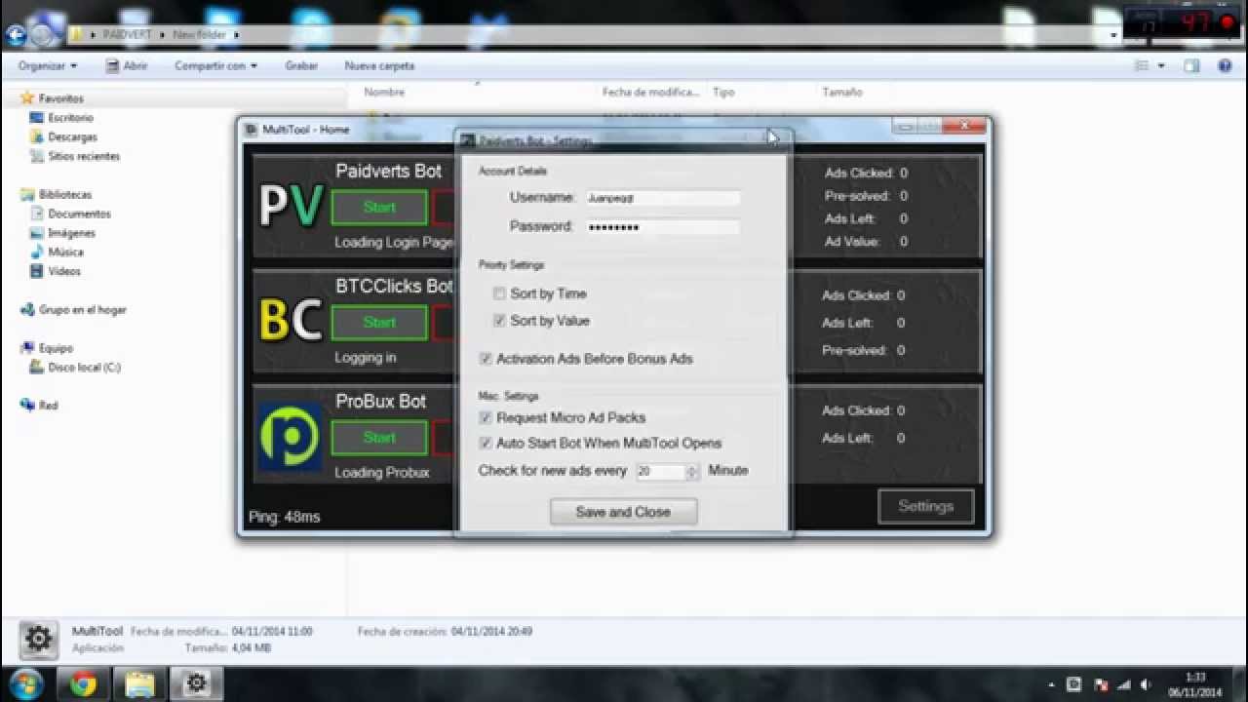This screenshot has width=1248, height=702.
Task: Sort by Fecha de modifica... column
Action: click(650, 92)
